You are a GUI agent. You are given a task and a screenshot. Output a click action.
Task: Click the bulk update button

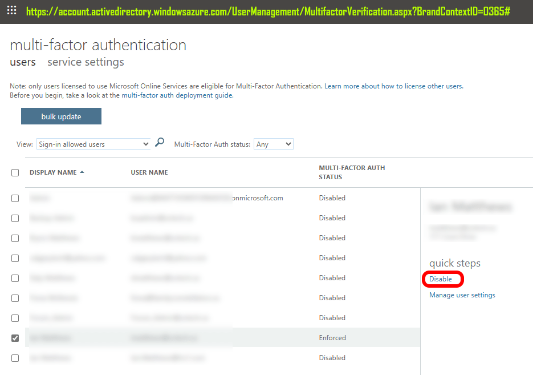tap(61, 116)
